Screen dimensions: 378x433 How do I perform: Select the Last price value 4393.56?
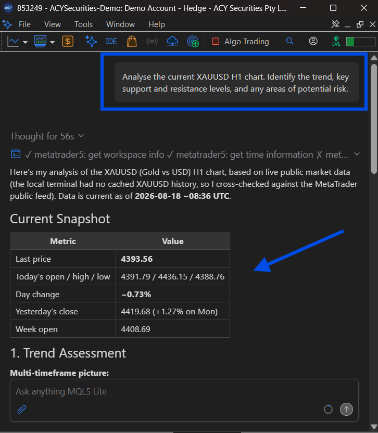[x=136, y=259]
